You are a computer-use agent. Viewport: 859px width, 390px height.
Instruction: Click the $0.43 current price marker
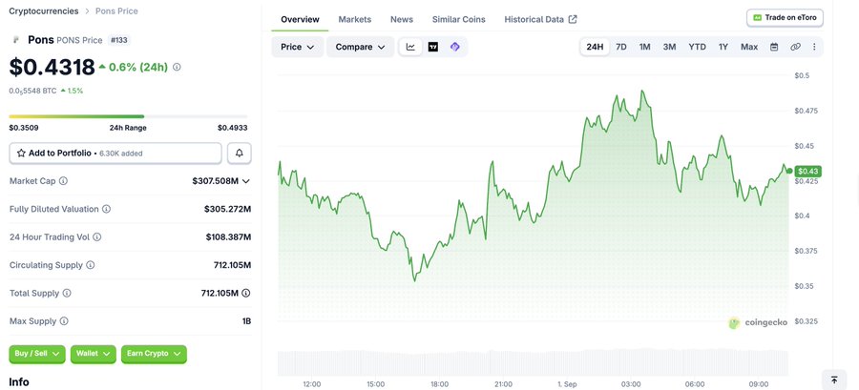click(x=807, y=172)
